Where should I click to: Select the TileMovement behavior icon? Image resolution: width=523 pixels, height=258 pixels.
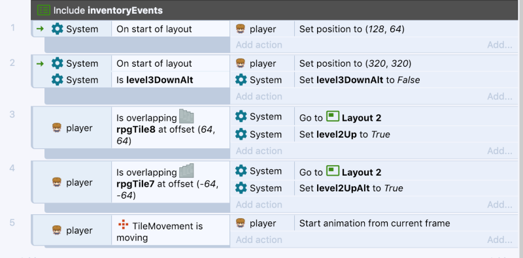point(124,225)
